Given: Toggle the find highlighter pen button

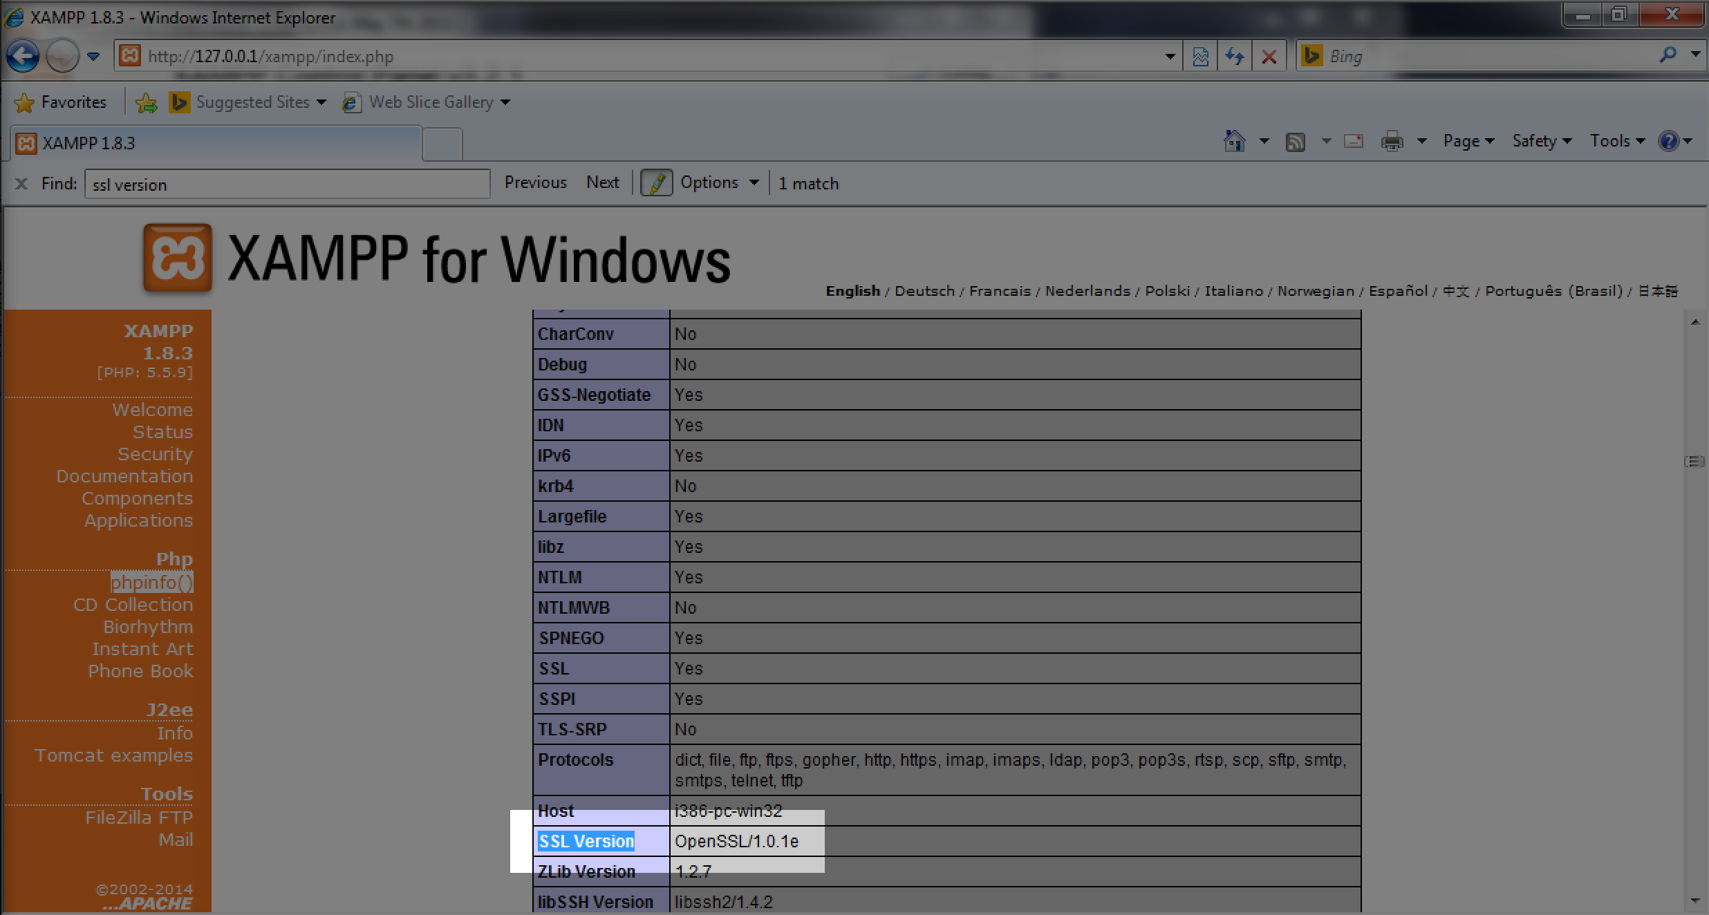Looking at the screenshot, I should click(656, 183).
